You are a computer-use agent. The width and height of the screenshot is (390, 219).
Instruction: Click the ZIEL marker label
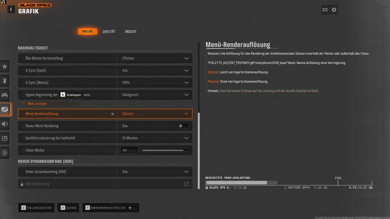338,178
